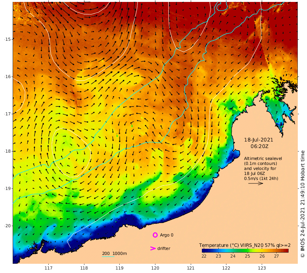Click colorbar tick label 23
307x273 pixels.
click(x=218, y=256)
